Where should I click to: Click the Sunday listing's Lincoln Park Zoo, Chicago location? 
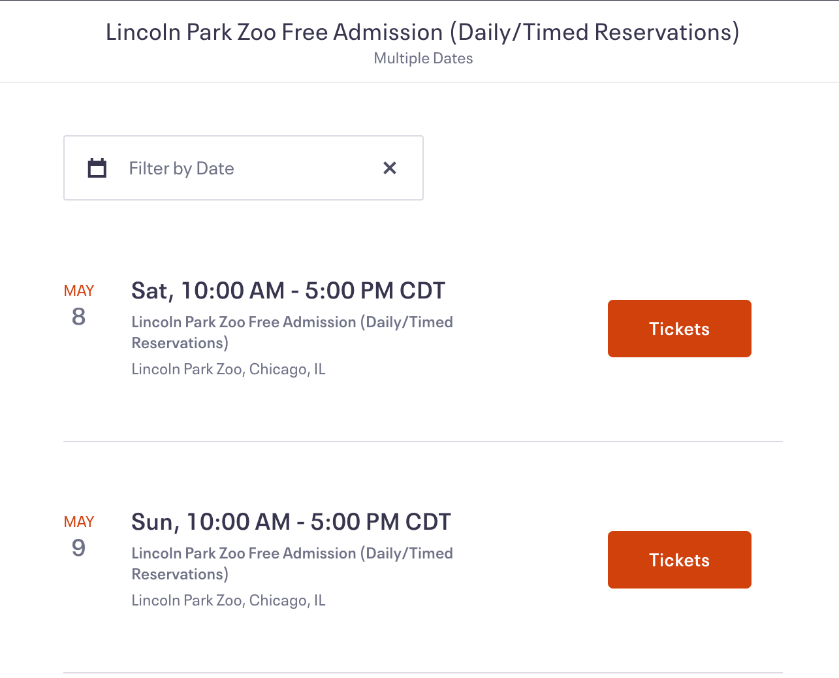tap(228, 600)
